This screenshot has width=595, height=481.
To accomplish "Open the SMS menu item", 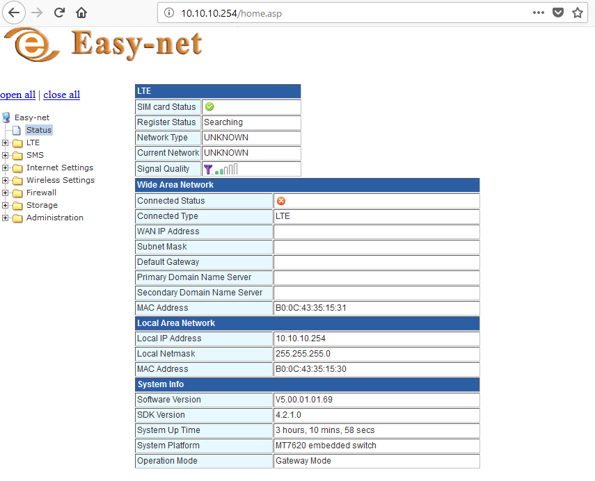I will (x=35, y=155).
